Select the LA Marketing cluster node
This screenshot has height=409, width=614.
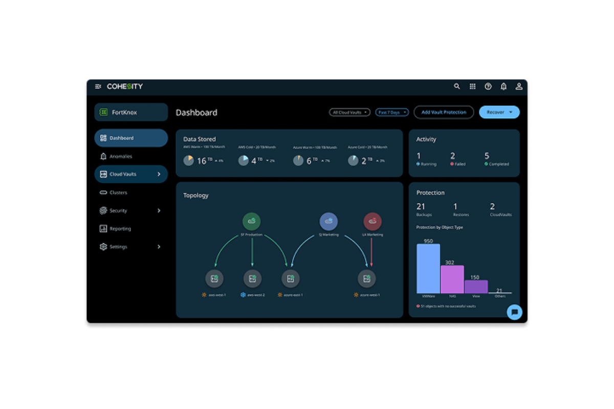click(x=372, y=221)
